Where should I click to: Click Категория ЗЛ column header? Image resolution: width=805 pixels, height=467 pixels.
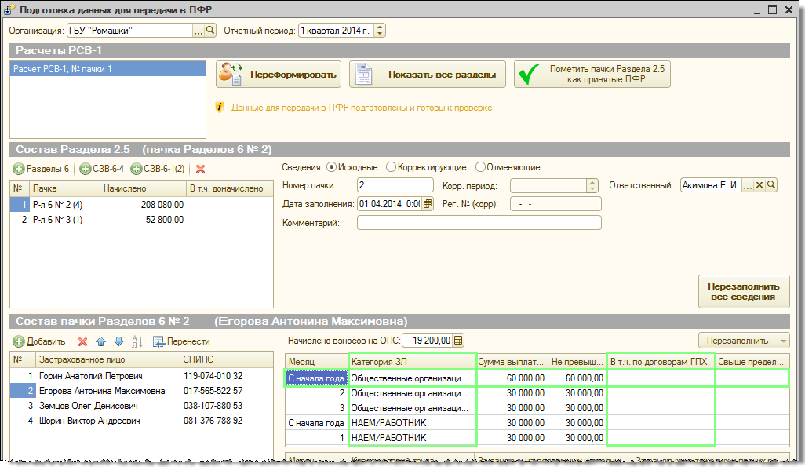click(412, 362)
